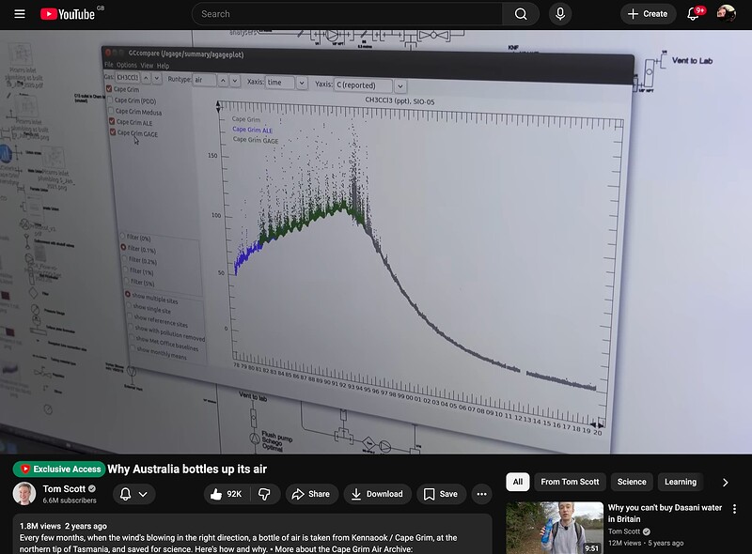Click the Share button
Viewport: 752px width, 554px height.
point(309,494)
